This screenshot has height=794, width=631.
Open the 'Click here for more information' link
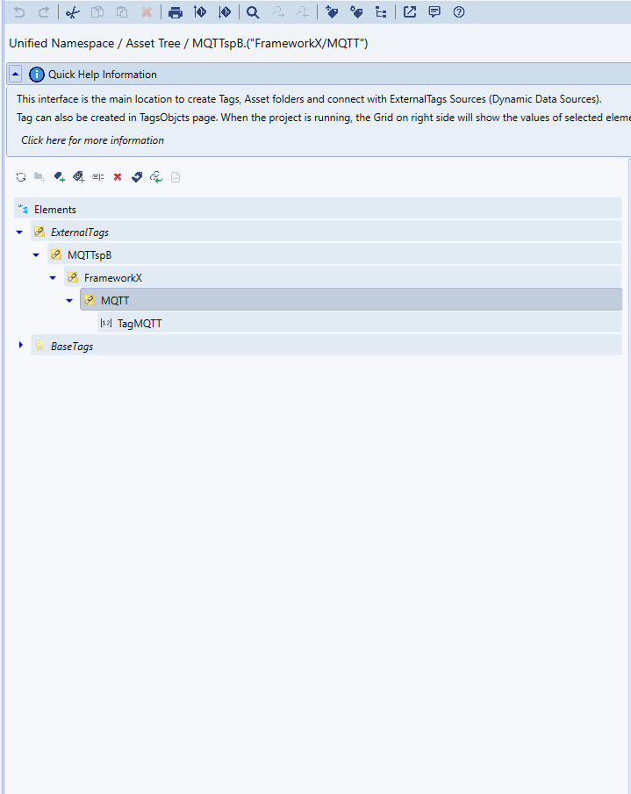(x=92, y=140)
